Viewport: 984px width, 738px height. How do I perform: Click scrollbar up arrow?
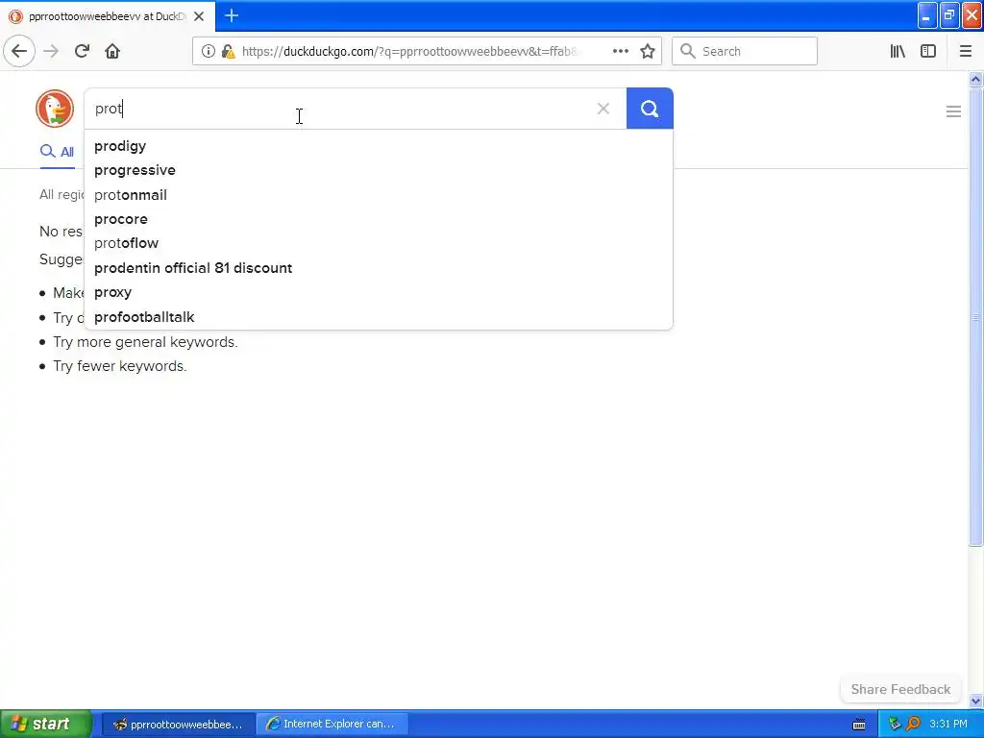click(975, 79)
